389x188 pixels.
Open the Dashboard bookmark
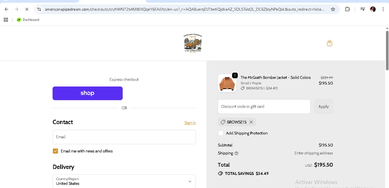[28, 20]
